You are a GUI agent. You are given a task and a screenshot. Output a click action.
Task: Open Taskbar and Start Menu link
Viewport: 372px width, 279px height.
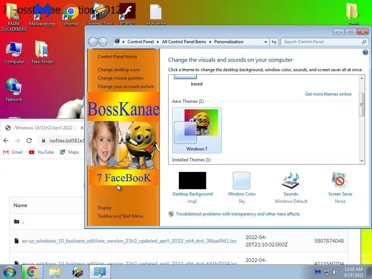120,216
